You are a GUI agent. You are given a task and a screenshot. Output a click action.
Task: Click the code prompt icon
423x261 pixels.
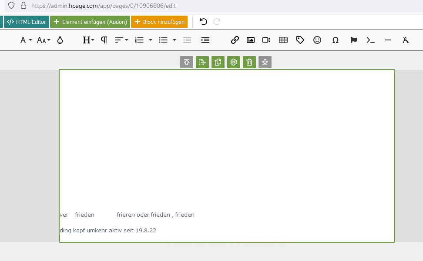tap(370, 40)
